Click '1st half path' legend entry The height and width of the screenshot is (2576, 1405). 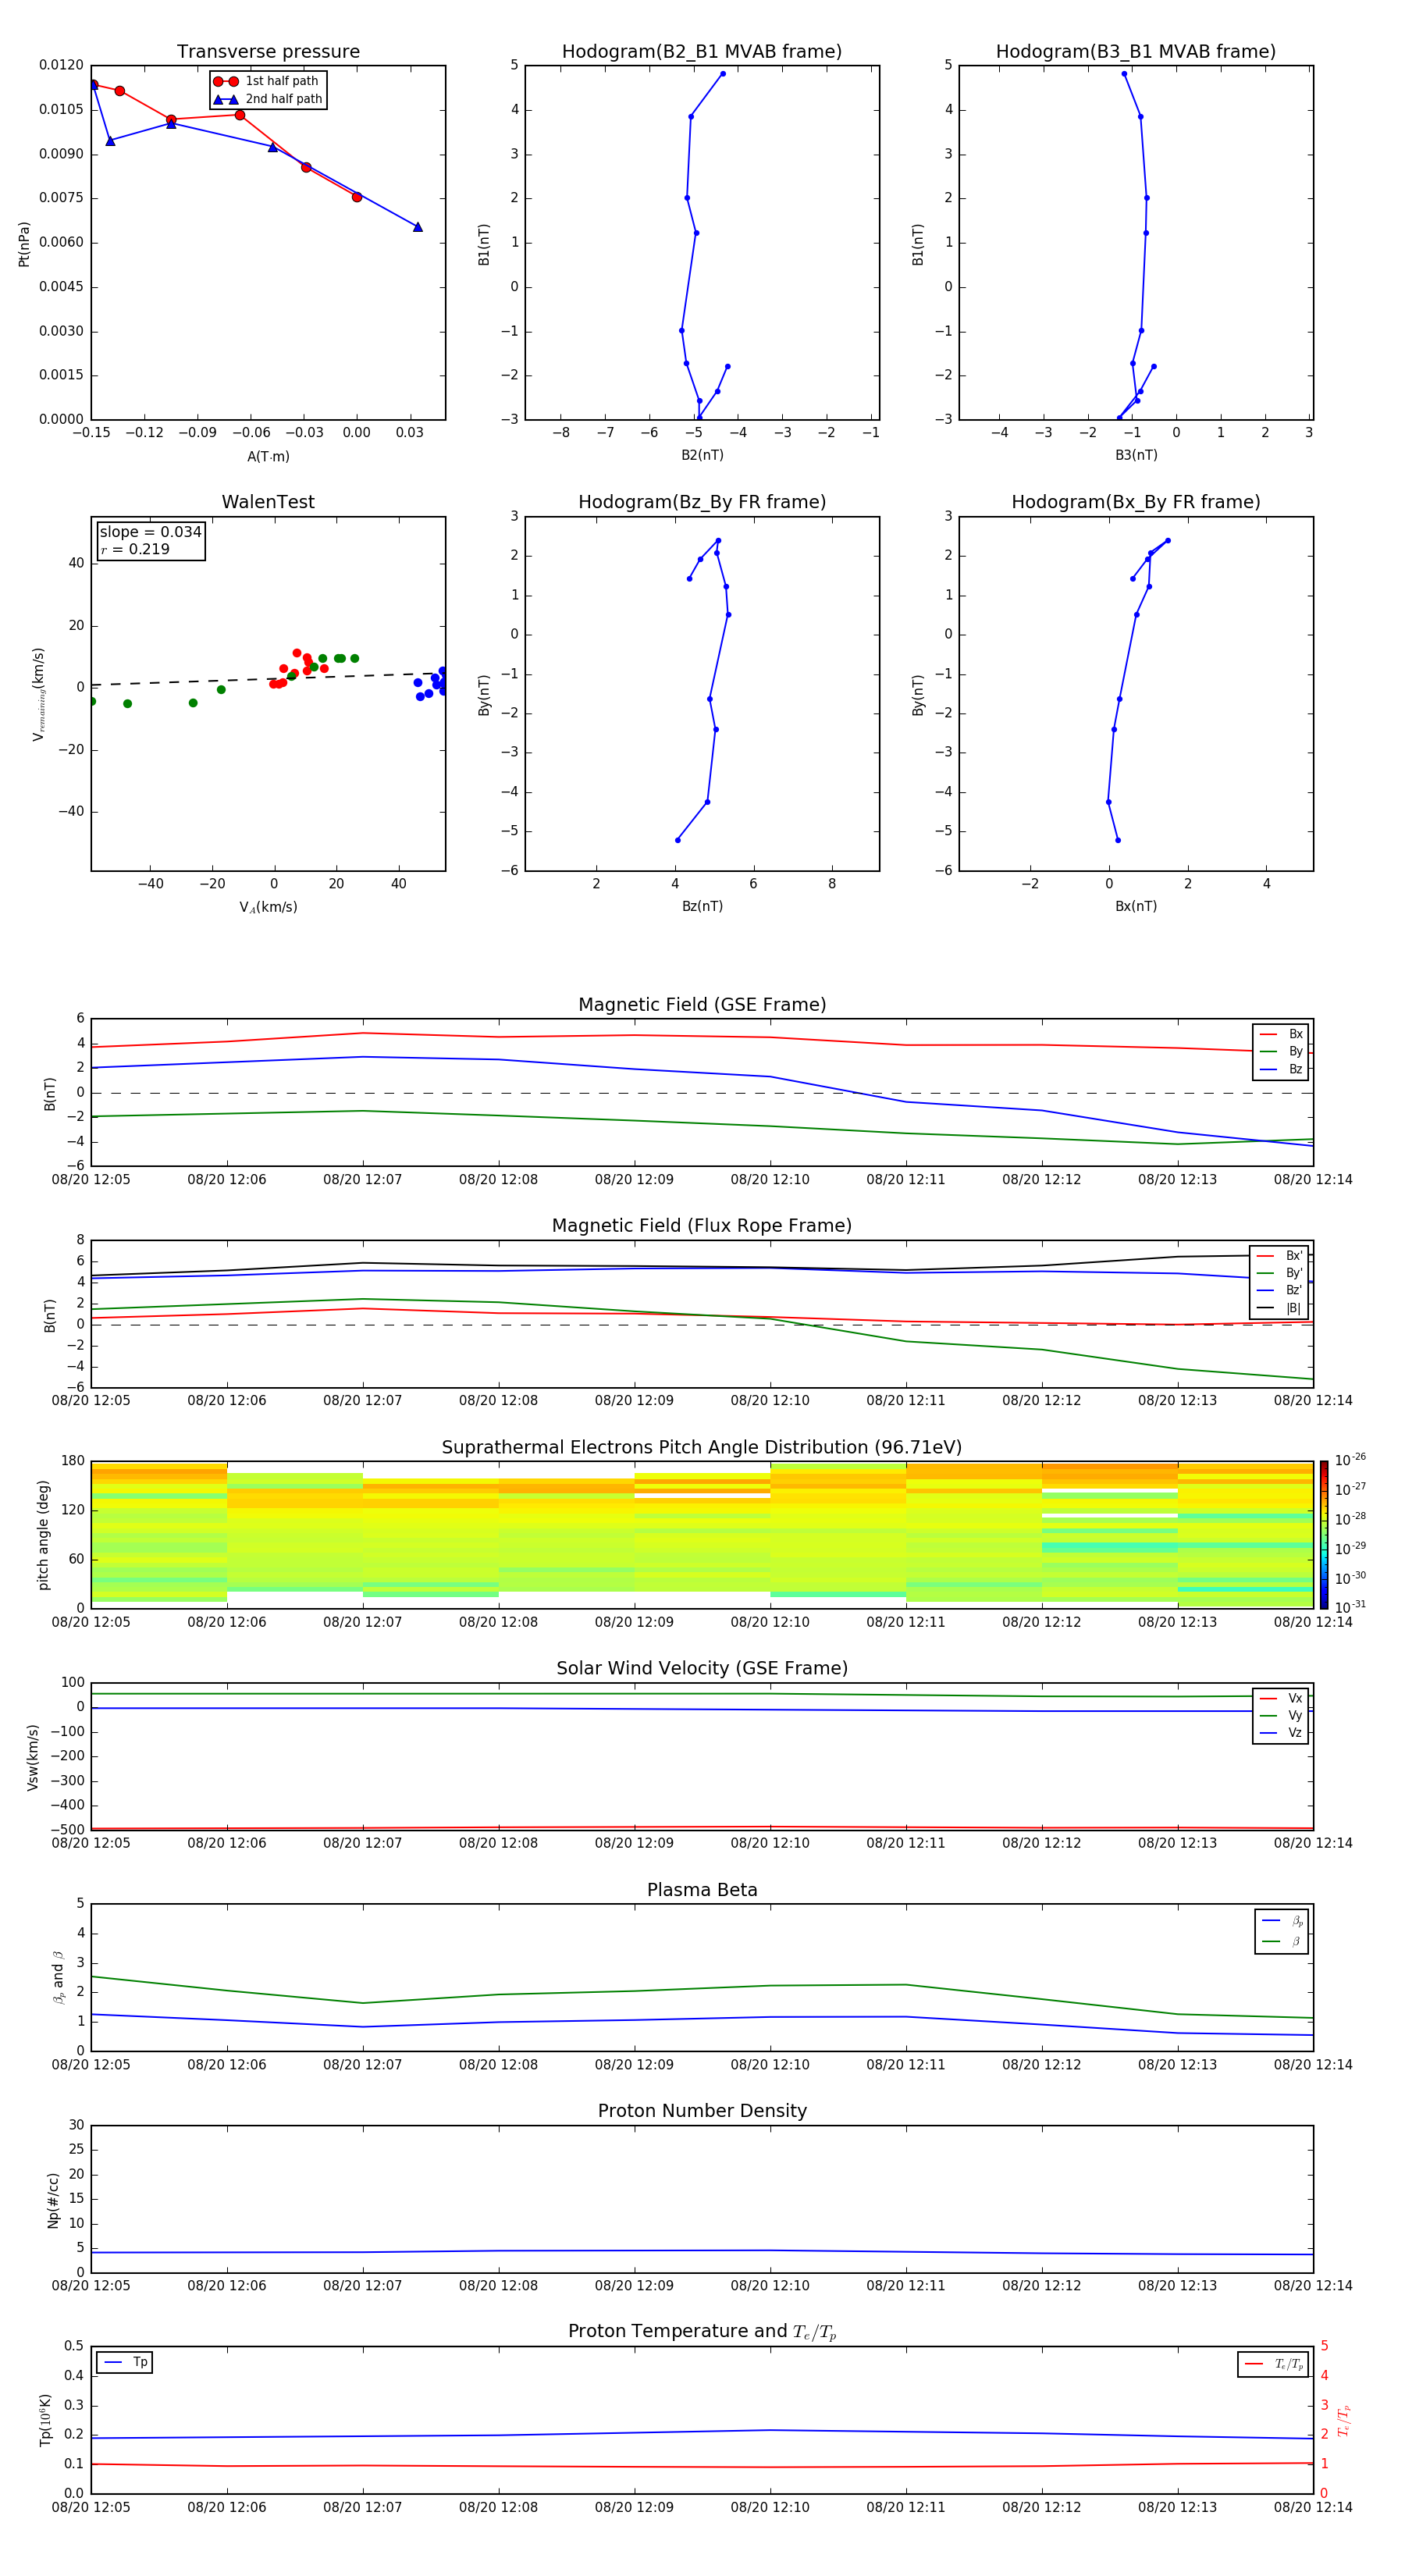[266, 81]
